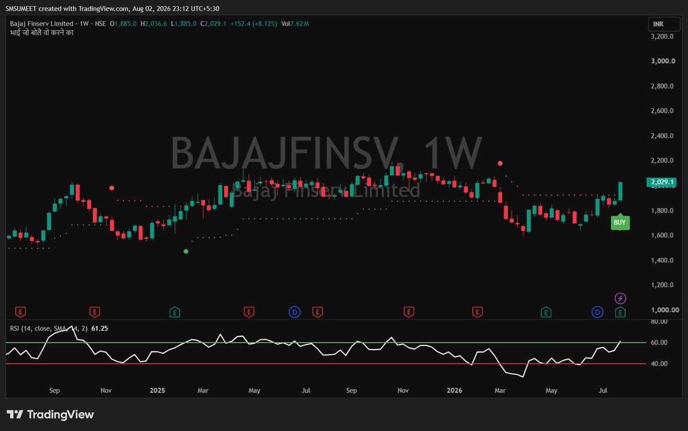The image size is (688, 431).
Task: Click the +152.4 (+8.12%) change value
Action: [254, 23]
